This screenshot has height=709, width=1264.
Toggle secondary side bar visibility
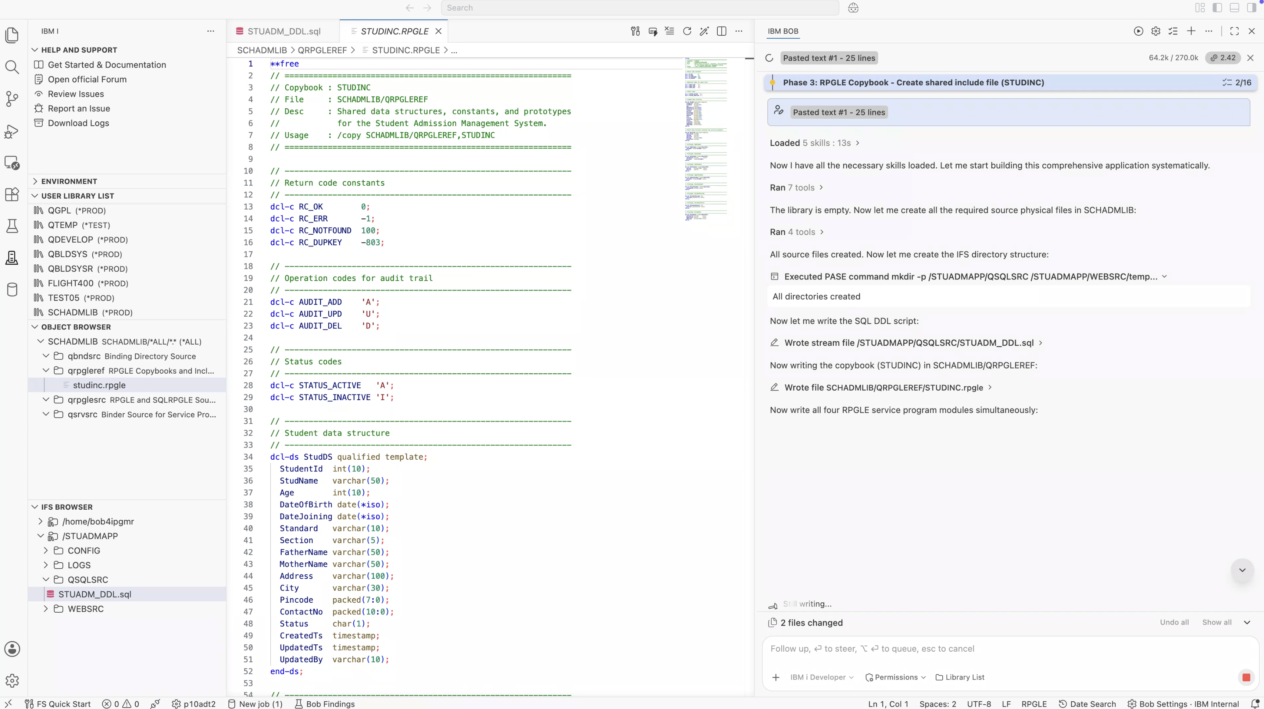pos(1252,8)
